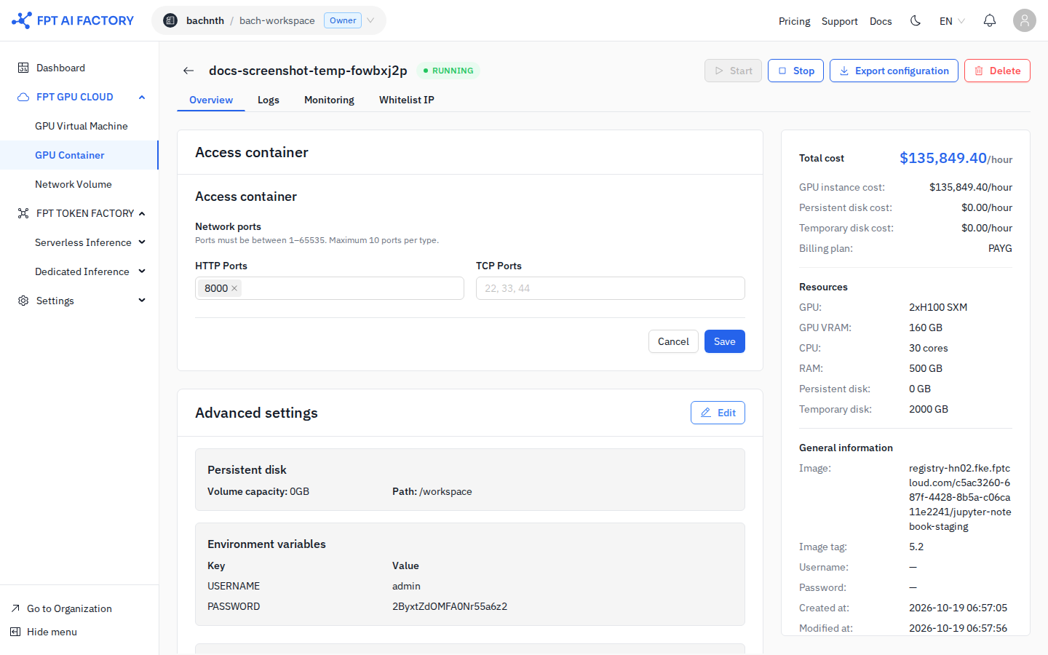Cancel the network ports changes
Screen dimensions: 1048x655
pos(673,341)
